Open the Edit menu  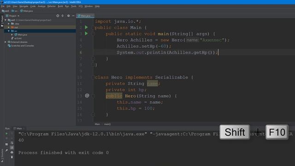9,6
